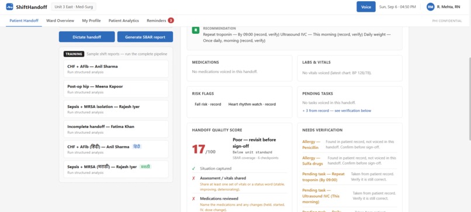Click the RM user avatar
This screenshot has width=471, height=212.
click(x=431, y=7)
